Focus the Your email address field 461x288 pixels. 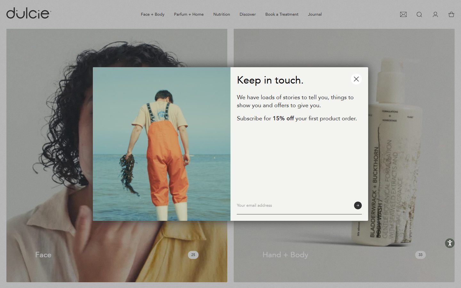[295, 205]
